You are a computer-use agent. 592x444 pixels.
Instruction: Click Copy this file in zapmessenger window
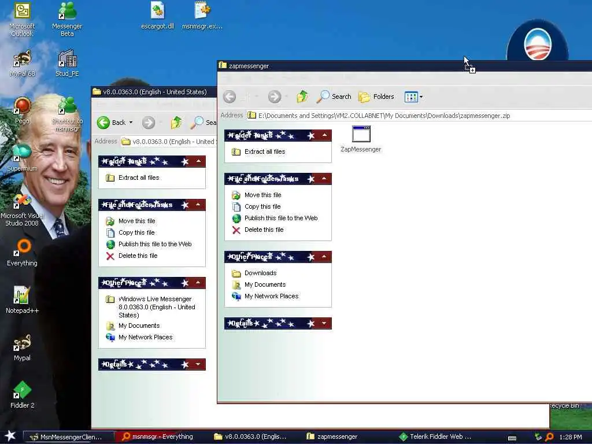262,206
